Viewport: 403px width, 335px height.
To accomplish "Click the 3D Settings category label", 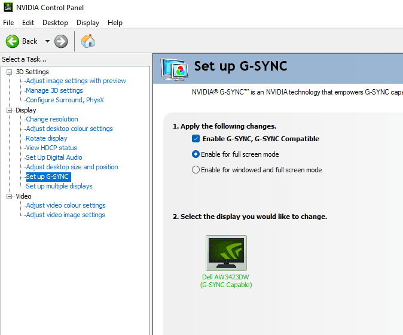I will [32, 72].
